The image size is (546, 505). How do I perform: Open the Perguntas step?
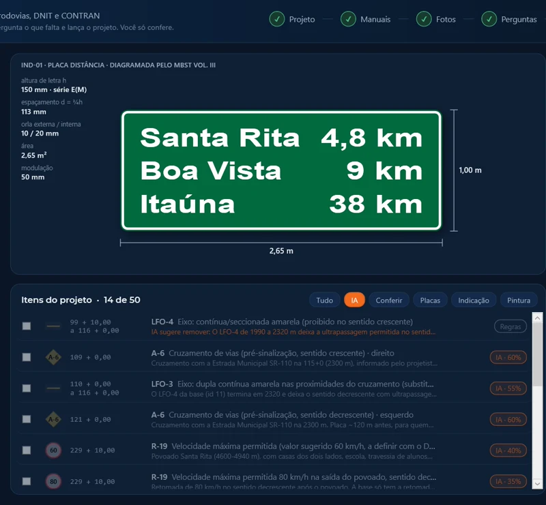tap(508, 19)
